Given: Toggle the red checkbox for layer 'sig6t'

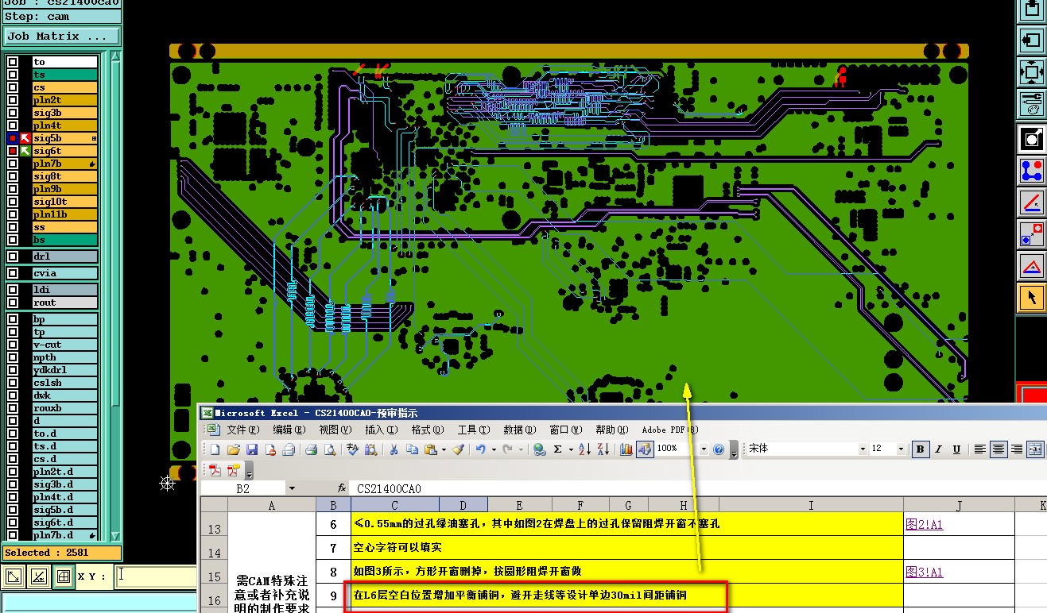Looking at the screenshot, I should [13, 151].
